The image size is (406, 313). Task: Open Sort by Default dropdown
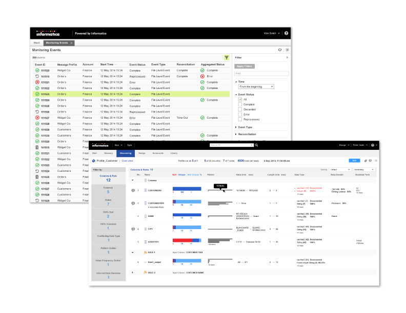click(340, 170)
